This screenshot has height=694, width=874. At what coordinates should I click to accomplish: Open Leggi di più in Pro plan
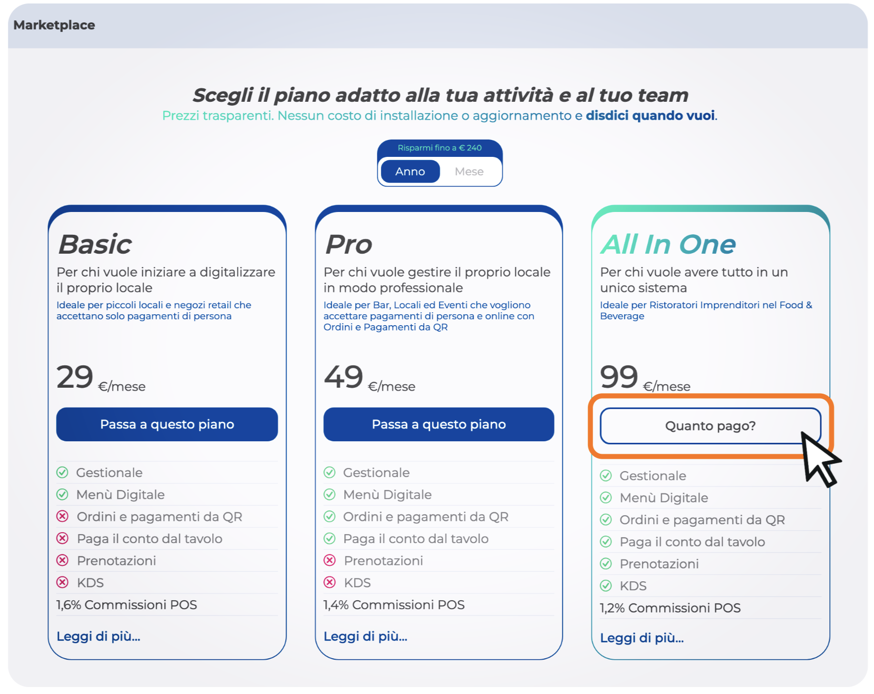366,636
